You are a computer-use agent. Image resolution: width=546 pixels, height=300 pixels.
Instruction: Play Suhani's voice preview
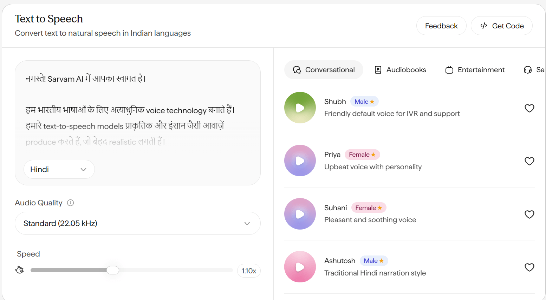300,214
